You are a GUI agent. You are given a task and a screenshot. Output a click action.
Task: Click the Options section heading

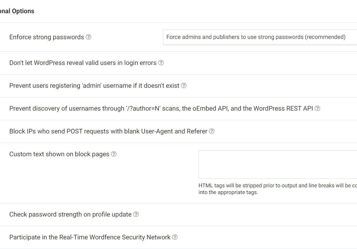[17, 11]
